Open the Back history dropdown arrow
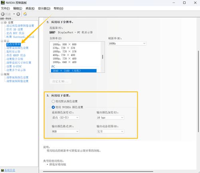The height and width of the screenshot is (173, 200). [x=14, y=14]
